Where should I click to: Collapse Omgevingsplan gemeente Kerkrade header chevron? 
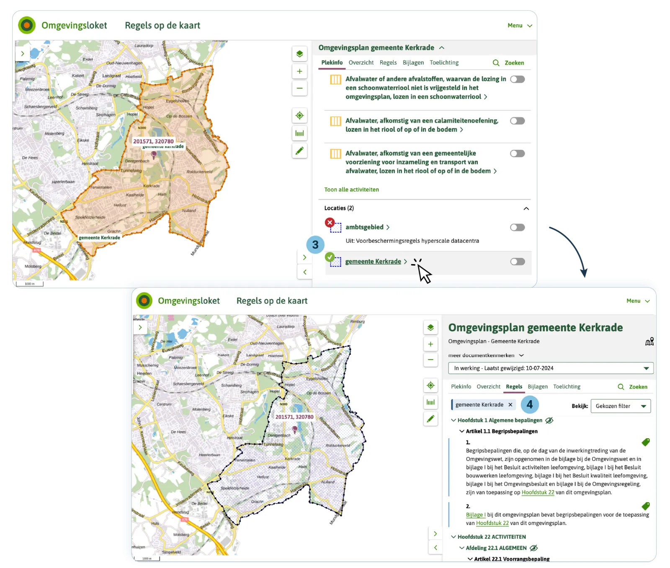pyautogui.click(x=442, y=48)
